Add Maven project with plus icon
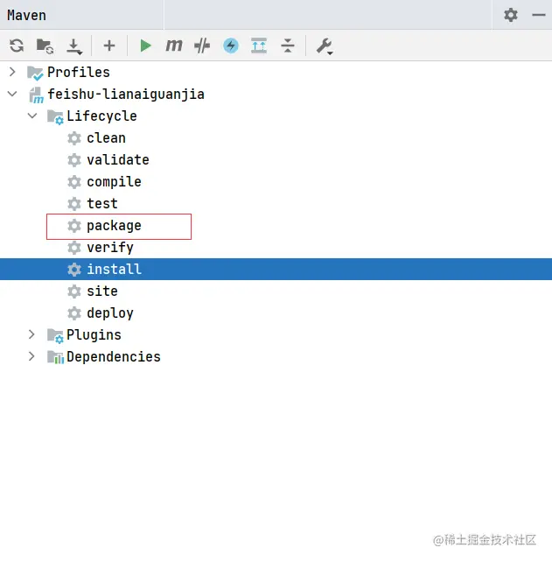The height and width of the screenshot is (562, 552). pos(109,46)
